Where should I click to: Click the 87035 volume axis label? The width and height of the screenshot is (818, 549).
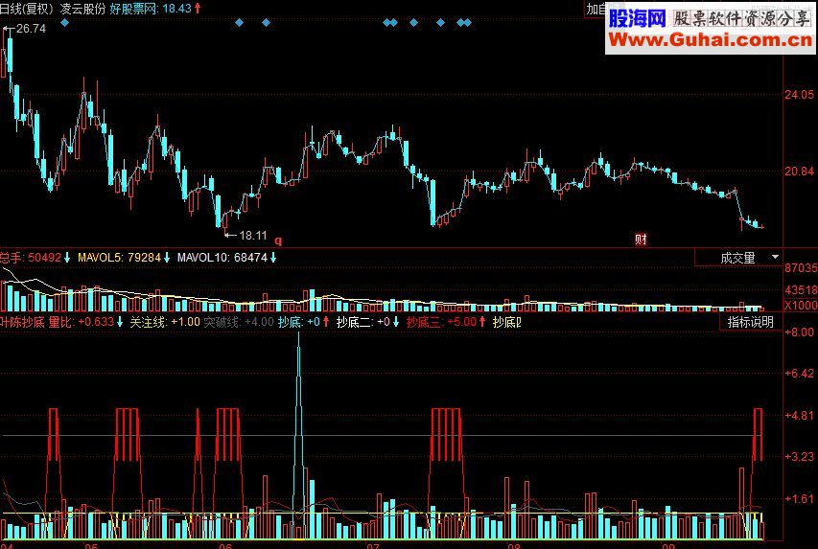tap(801, 268)
